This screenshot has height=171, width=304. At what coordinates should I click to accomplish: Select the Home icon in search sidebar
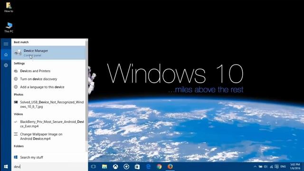tap(6, 55)
